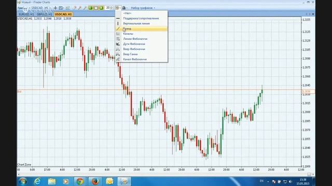This screenshot has width=332, height=186.
Task: Click the indicators chart icon
Action: point(68,8)
